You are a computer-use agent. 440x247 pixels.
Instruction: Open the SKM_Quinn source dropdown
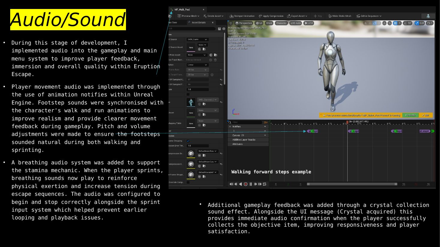[197, 40]
